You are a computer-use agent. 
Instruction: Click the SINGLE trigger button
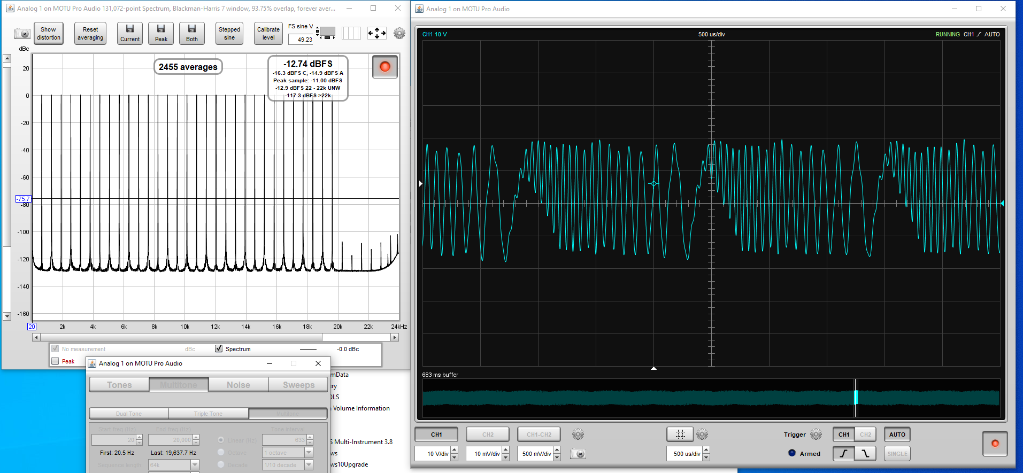coord(897,454)
